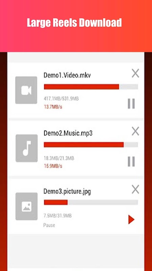Tap the 417.1MB/531.9MB size label
Image resolution: width=152 pixels, height=271 pixels.
[x=61, y=99]
